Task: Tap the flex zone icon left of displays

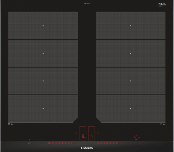Action: click(76, 133)
